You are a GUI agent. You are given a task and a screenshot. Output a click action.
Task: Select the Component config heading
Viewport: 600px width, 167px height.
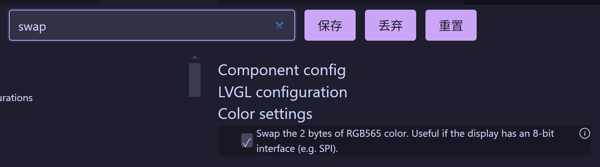[x=282, y=70]
